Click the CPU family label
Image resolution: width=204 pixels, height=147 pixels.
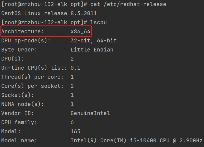[19, 122]
